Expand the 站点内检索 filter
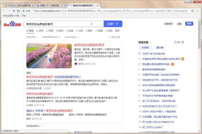 [x=71, y=37]
